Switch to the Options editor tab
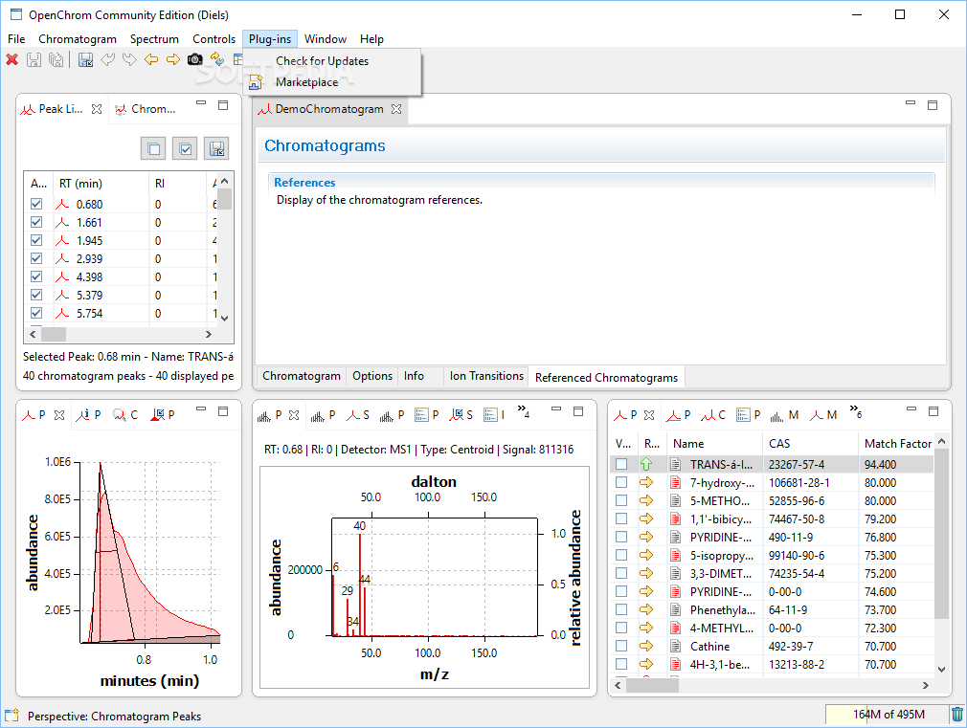This screenshot has width=967, height=728. click(x=372, y=376)
